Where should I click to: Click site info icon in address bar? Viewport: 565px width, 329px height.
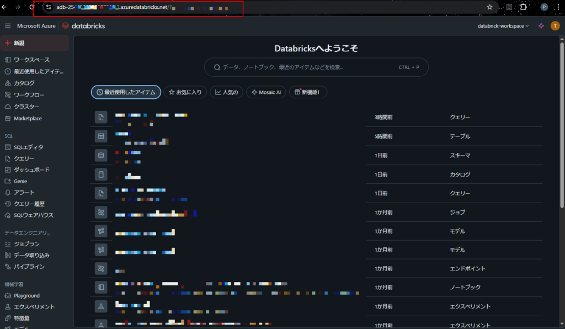[49, 7]
